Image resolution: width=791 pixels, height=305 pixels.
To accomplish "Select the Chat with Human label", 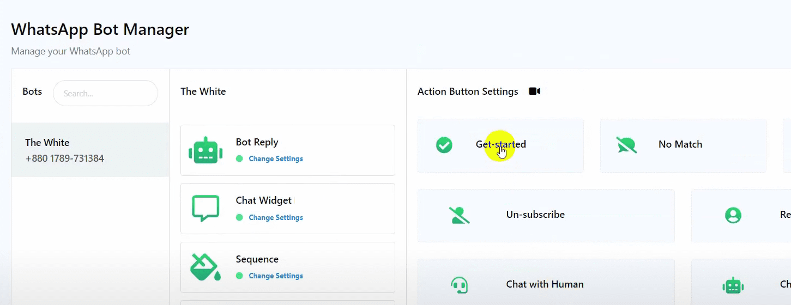I will click(x=545, y=284).
